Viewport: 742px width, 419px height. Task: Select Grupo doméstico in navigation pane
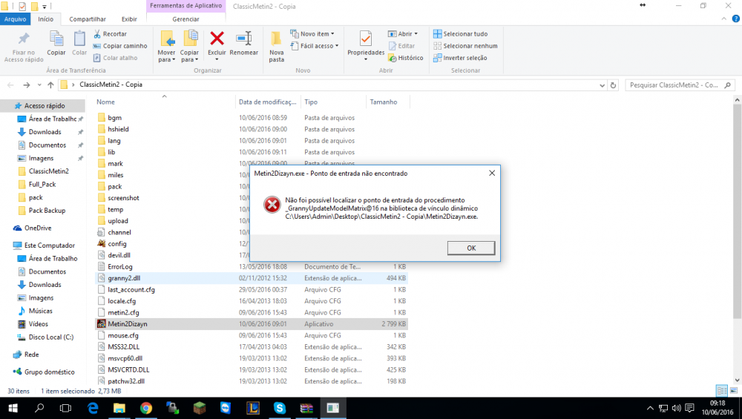tap(49, 372)
